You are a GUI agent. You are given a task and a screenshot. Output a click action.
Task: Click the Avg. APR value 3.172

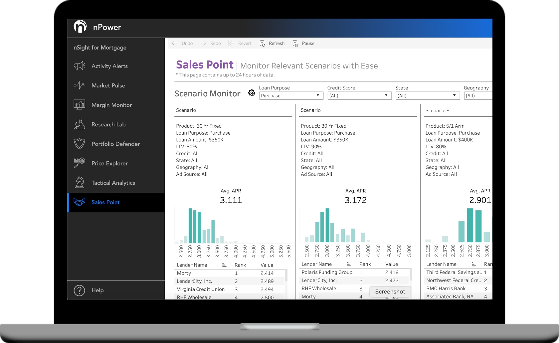[x=356, y=200]
